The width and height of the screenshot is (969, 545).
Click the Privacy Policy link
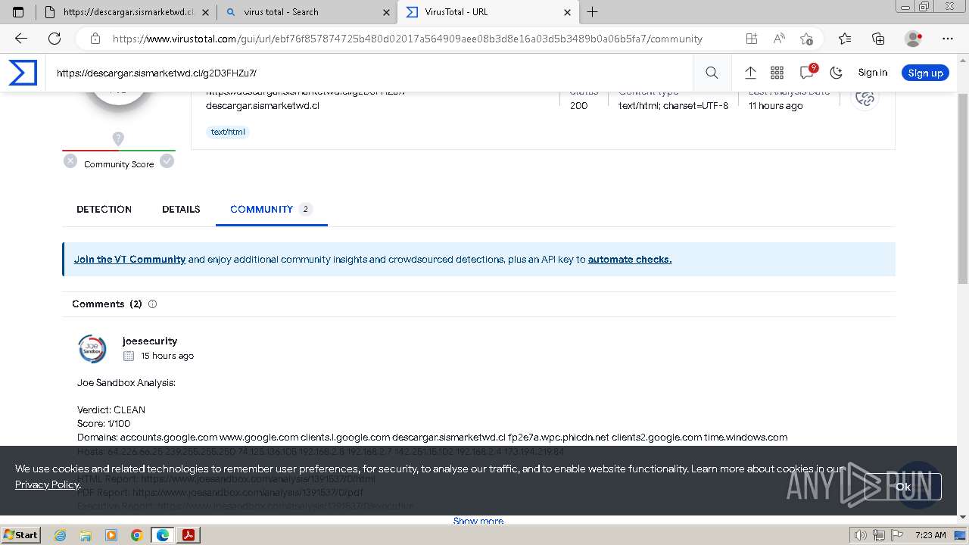click(48, 484)
